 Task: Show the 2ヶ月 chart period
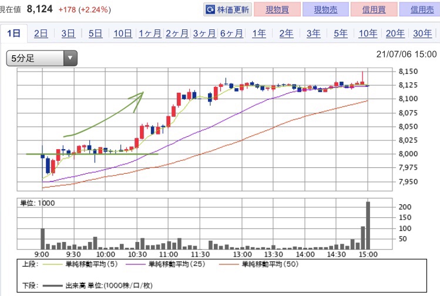point(177,33)
